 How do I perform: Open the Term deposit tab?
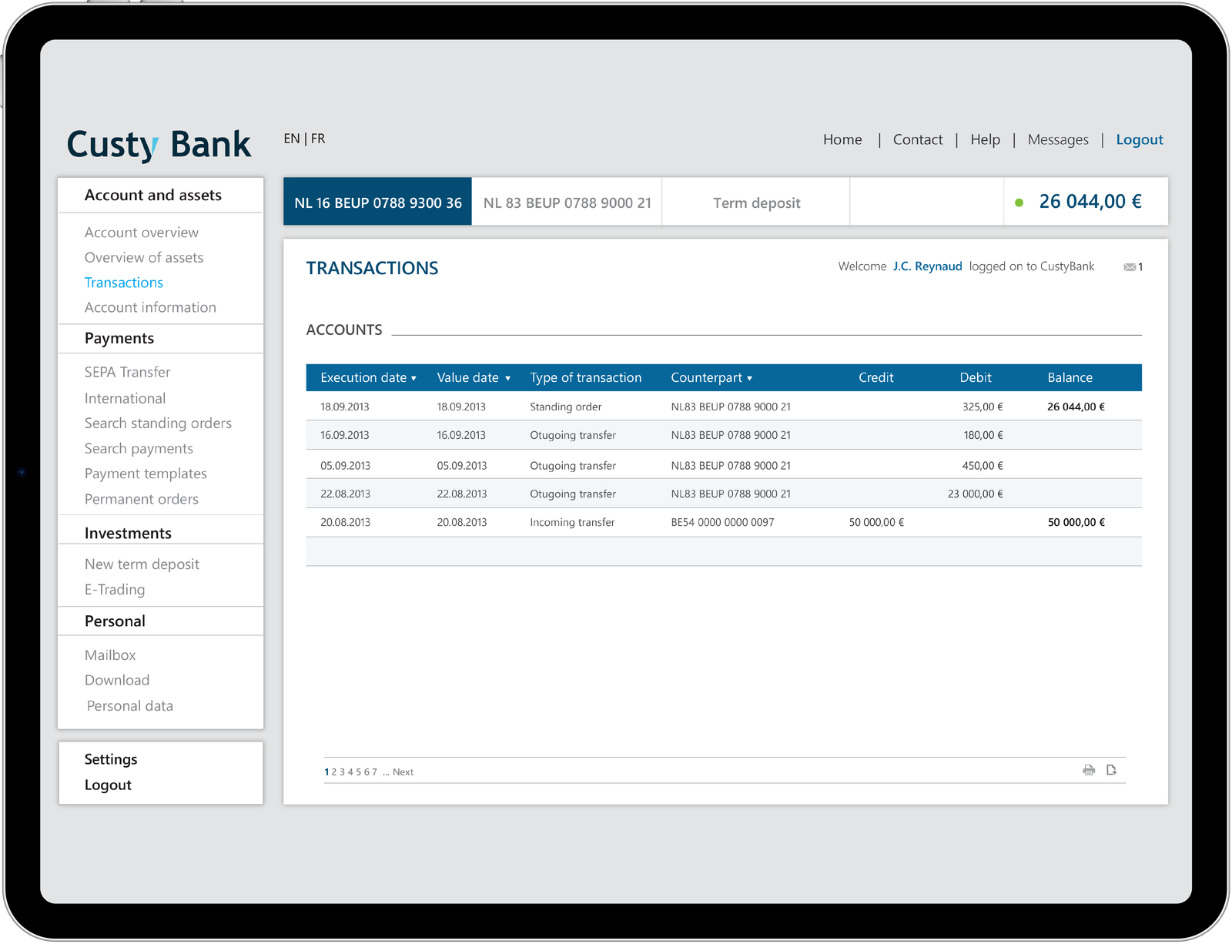coord(756,203)
